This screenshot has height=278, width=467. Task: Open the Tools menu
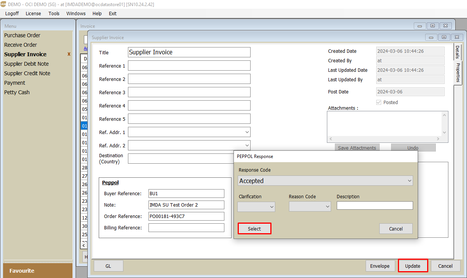[x=54, y=13]
